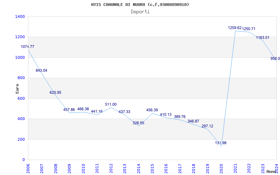Click the 2017 year tick label
This screenshot has height=175, width=280.
click(180, 168)
